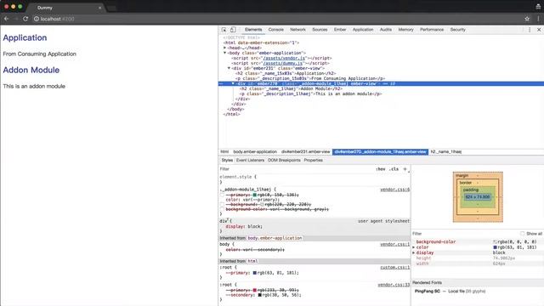544x306 pixels.
Task: Open the vendor.css:6 source link
Action: click(x=394, y=190)
